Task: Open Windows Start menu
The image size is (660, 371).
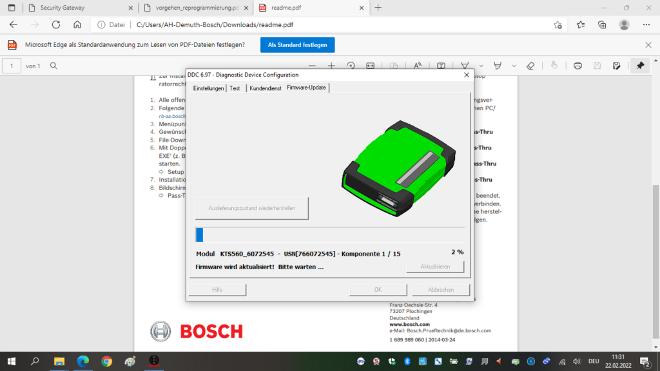Action: point(12,361)
